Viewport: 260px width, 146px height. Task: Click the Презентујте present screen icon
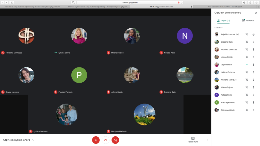coord(193,139)
